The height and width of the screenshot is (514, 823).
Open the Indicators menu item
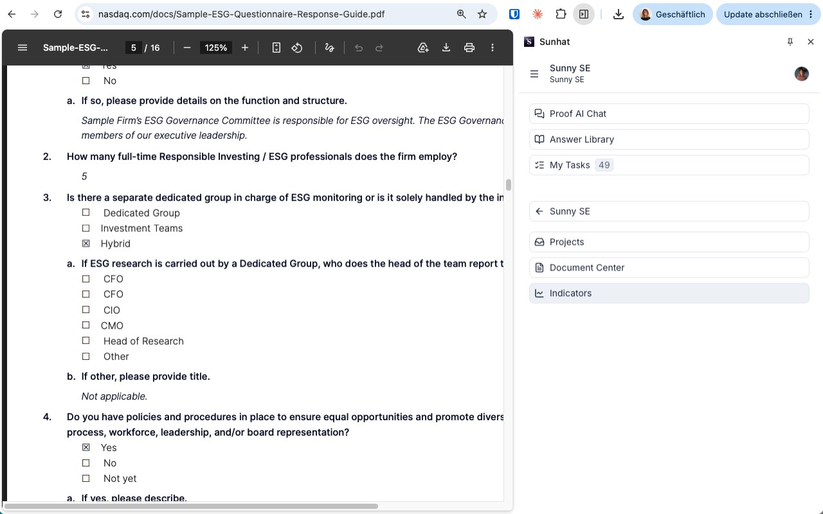coord(669,293)
